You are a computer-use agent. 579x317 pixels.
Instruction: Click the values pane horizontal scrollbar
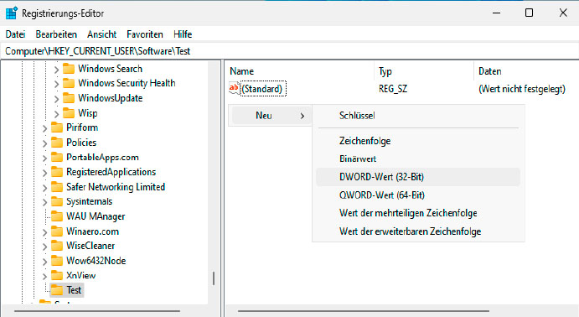[364, 311]
